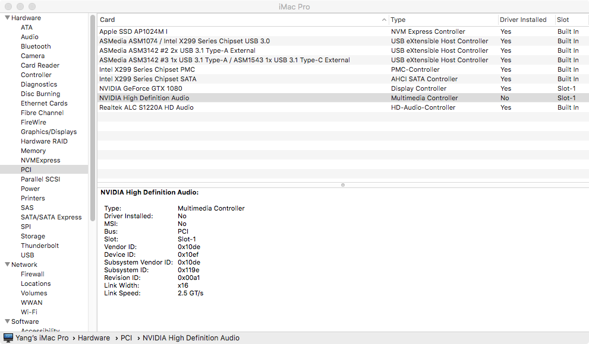The width and height of the screenshot is (589, 344).
Task: Click the sidebar vertical scrollbar
Action: click(x=92, y=118)
